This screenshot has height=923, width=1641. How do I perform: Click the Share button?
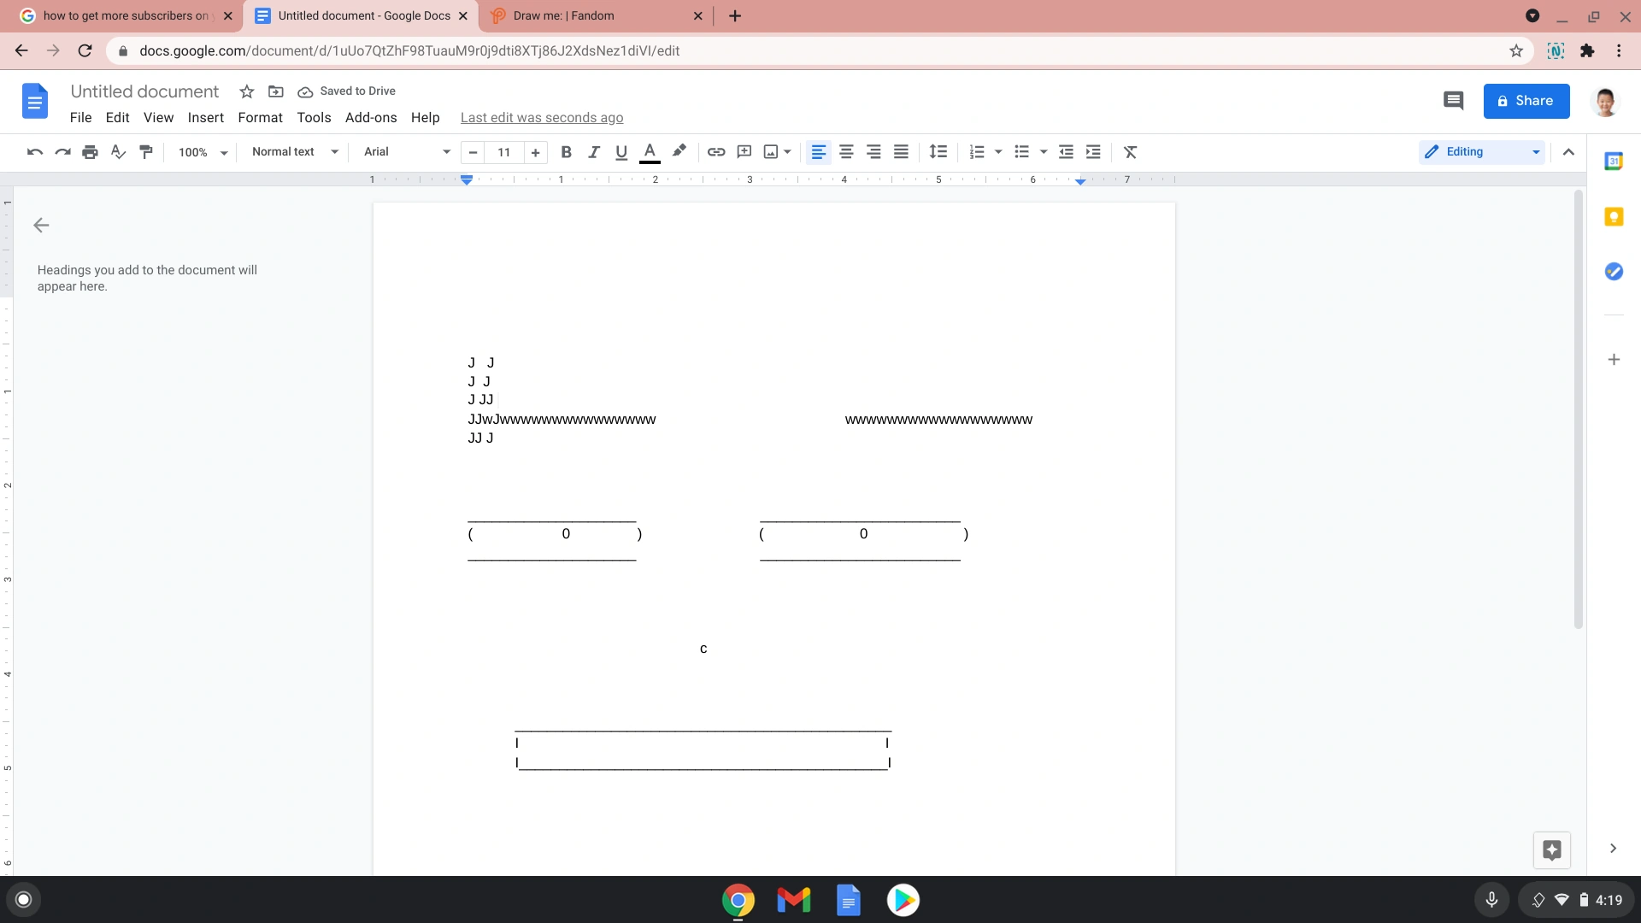click(1526, 101)
